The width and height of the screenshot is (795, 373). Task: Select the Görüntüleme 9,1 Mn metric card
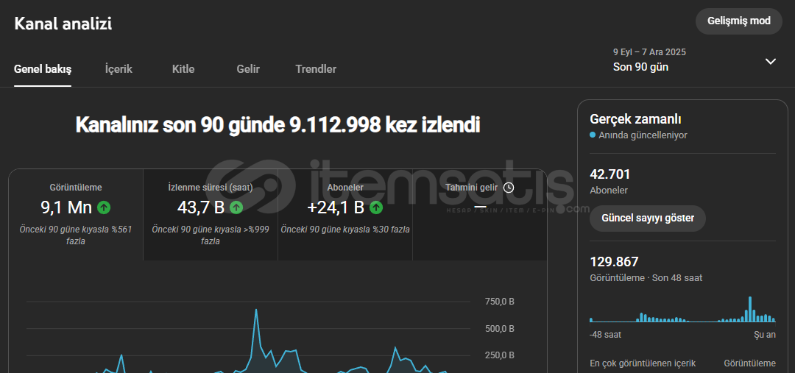76,215
